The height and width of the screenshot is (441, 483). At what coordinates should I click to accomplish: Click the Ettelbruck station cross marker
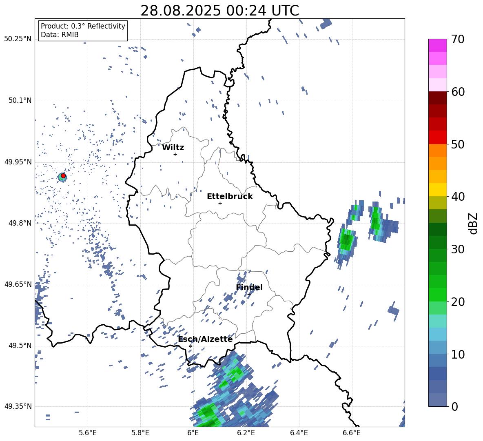tap(220, 203)
